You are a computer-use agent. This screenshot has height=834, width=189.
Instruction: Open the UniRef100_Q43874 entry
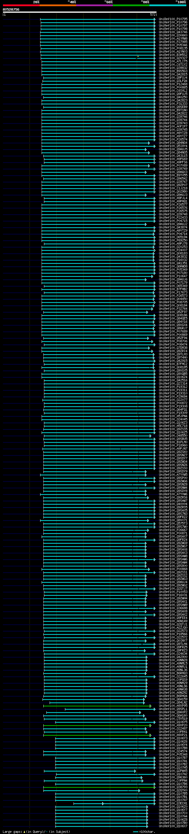click(x=173, y=227)
